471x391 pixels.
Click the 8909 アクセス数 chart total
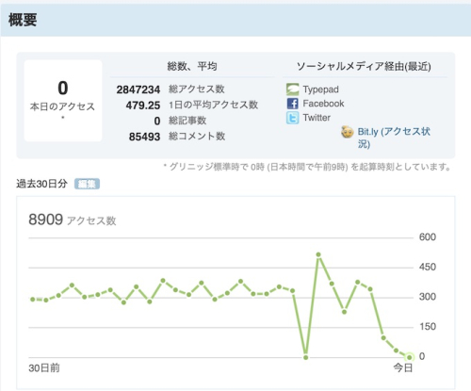click(x=73, y=220)
